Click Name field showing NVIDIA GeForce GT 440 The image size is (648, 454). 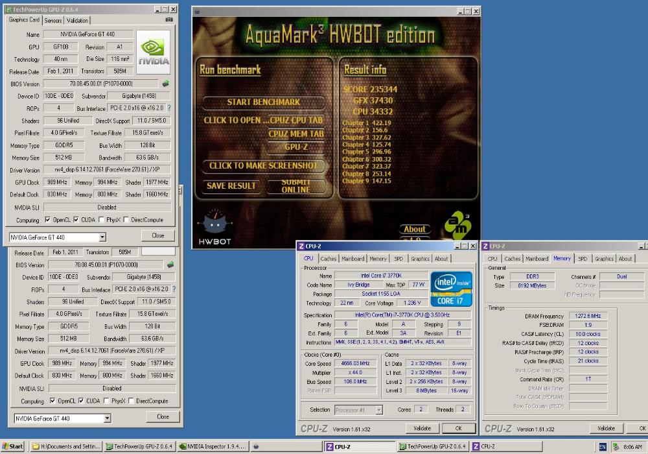[88, 34]
